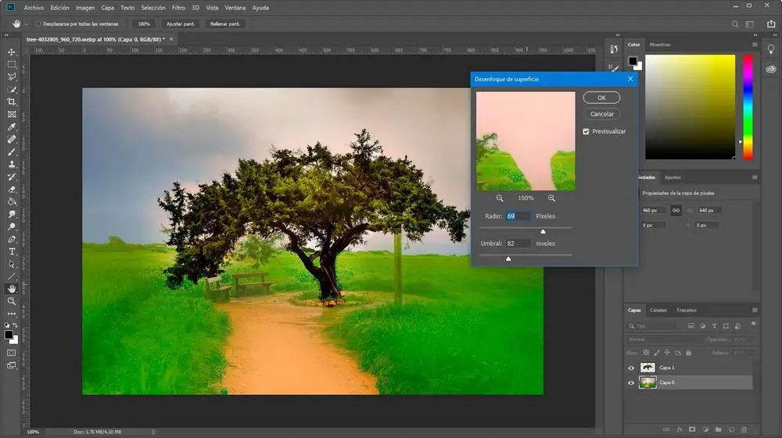The width and height of the screenshot is (782, 438).
Task: Select the Move tool
Action: coord(12,52)
